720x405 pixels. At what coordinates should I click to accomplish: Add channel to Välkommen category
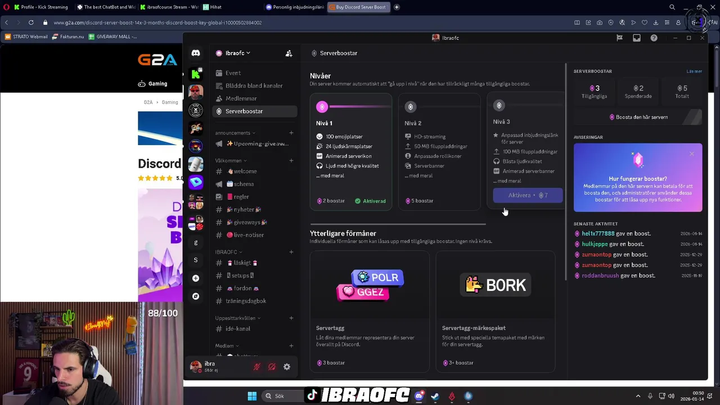(291, 160)
